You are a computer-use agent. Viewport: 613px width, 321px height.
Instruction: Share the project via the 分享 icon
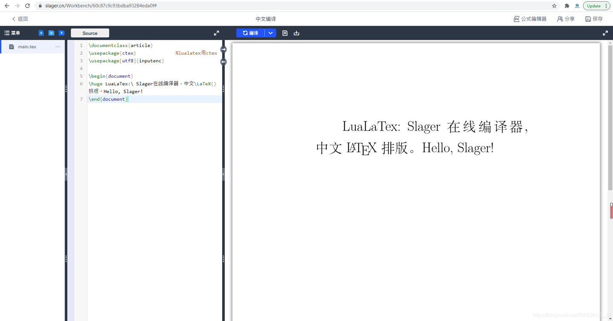(566, 19)
